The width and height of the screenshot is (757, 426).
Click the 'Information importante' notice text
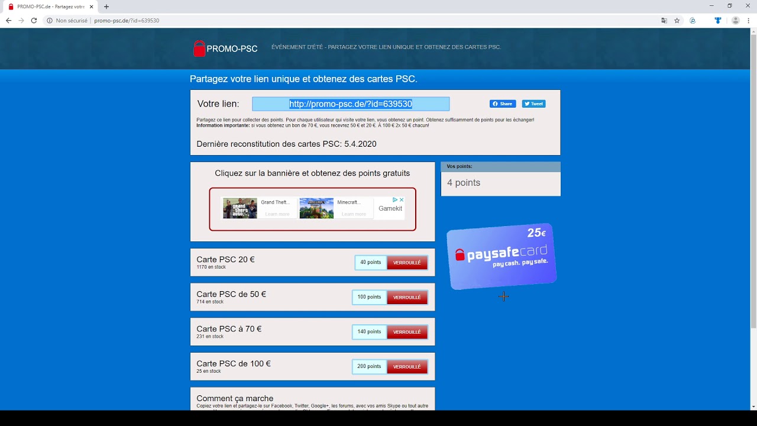click(x=313, y=125)
